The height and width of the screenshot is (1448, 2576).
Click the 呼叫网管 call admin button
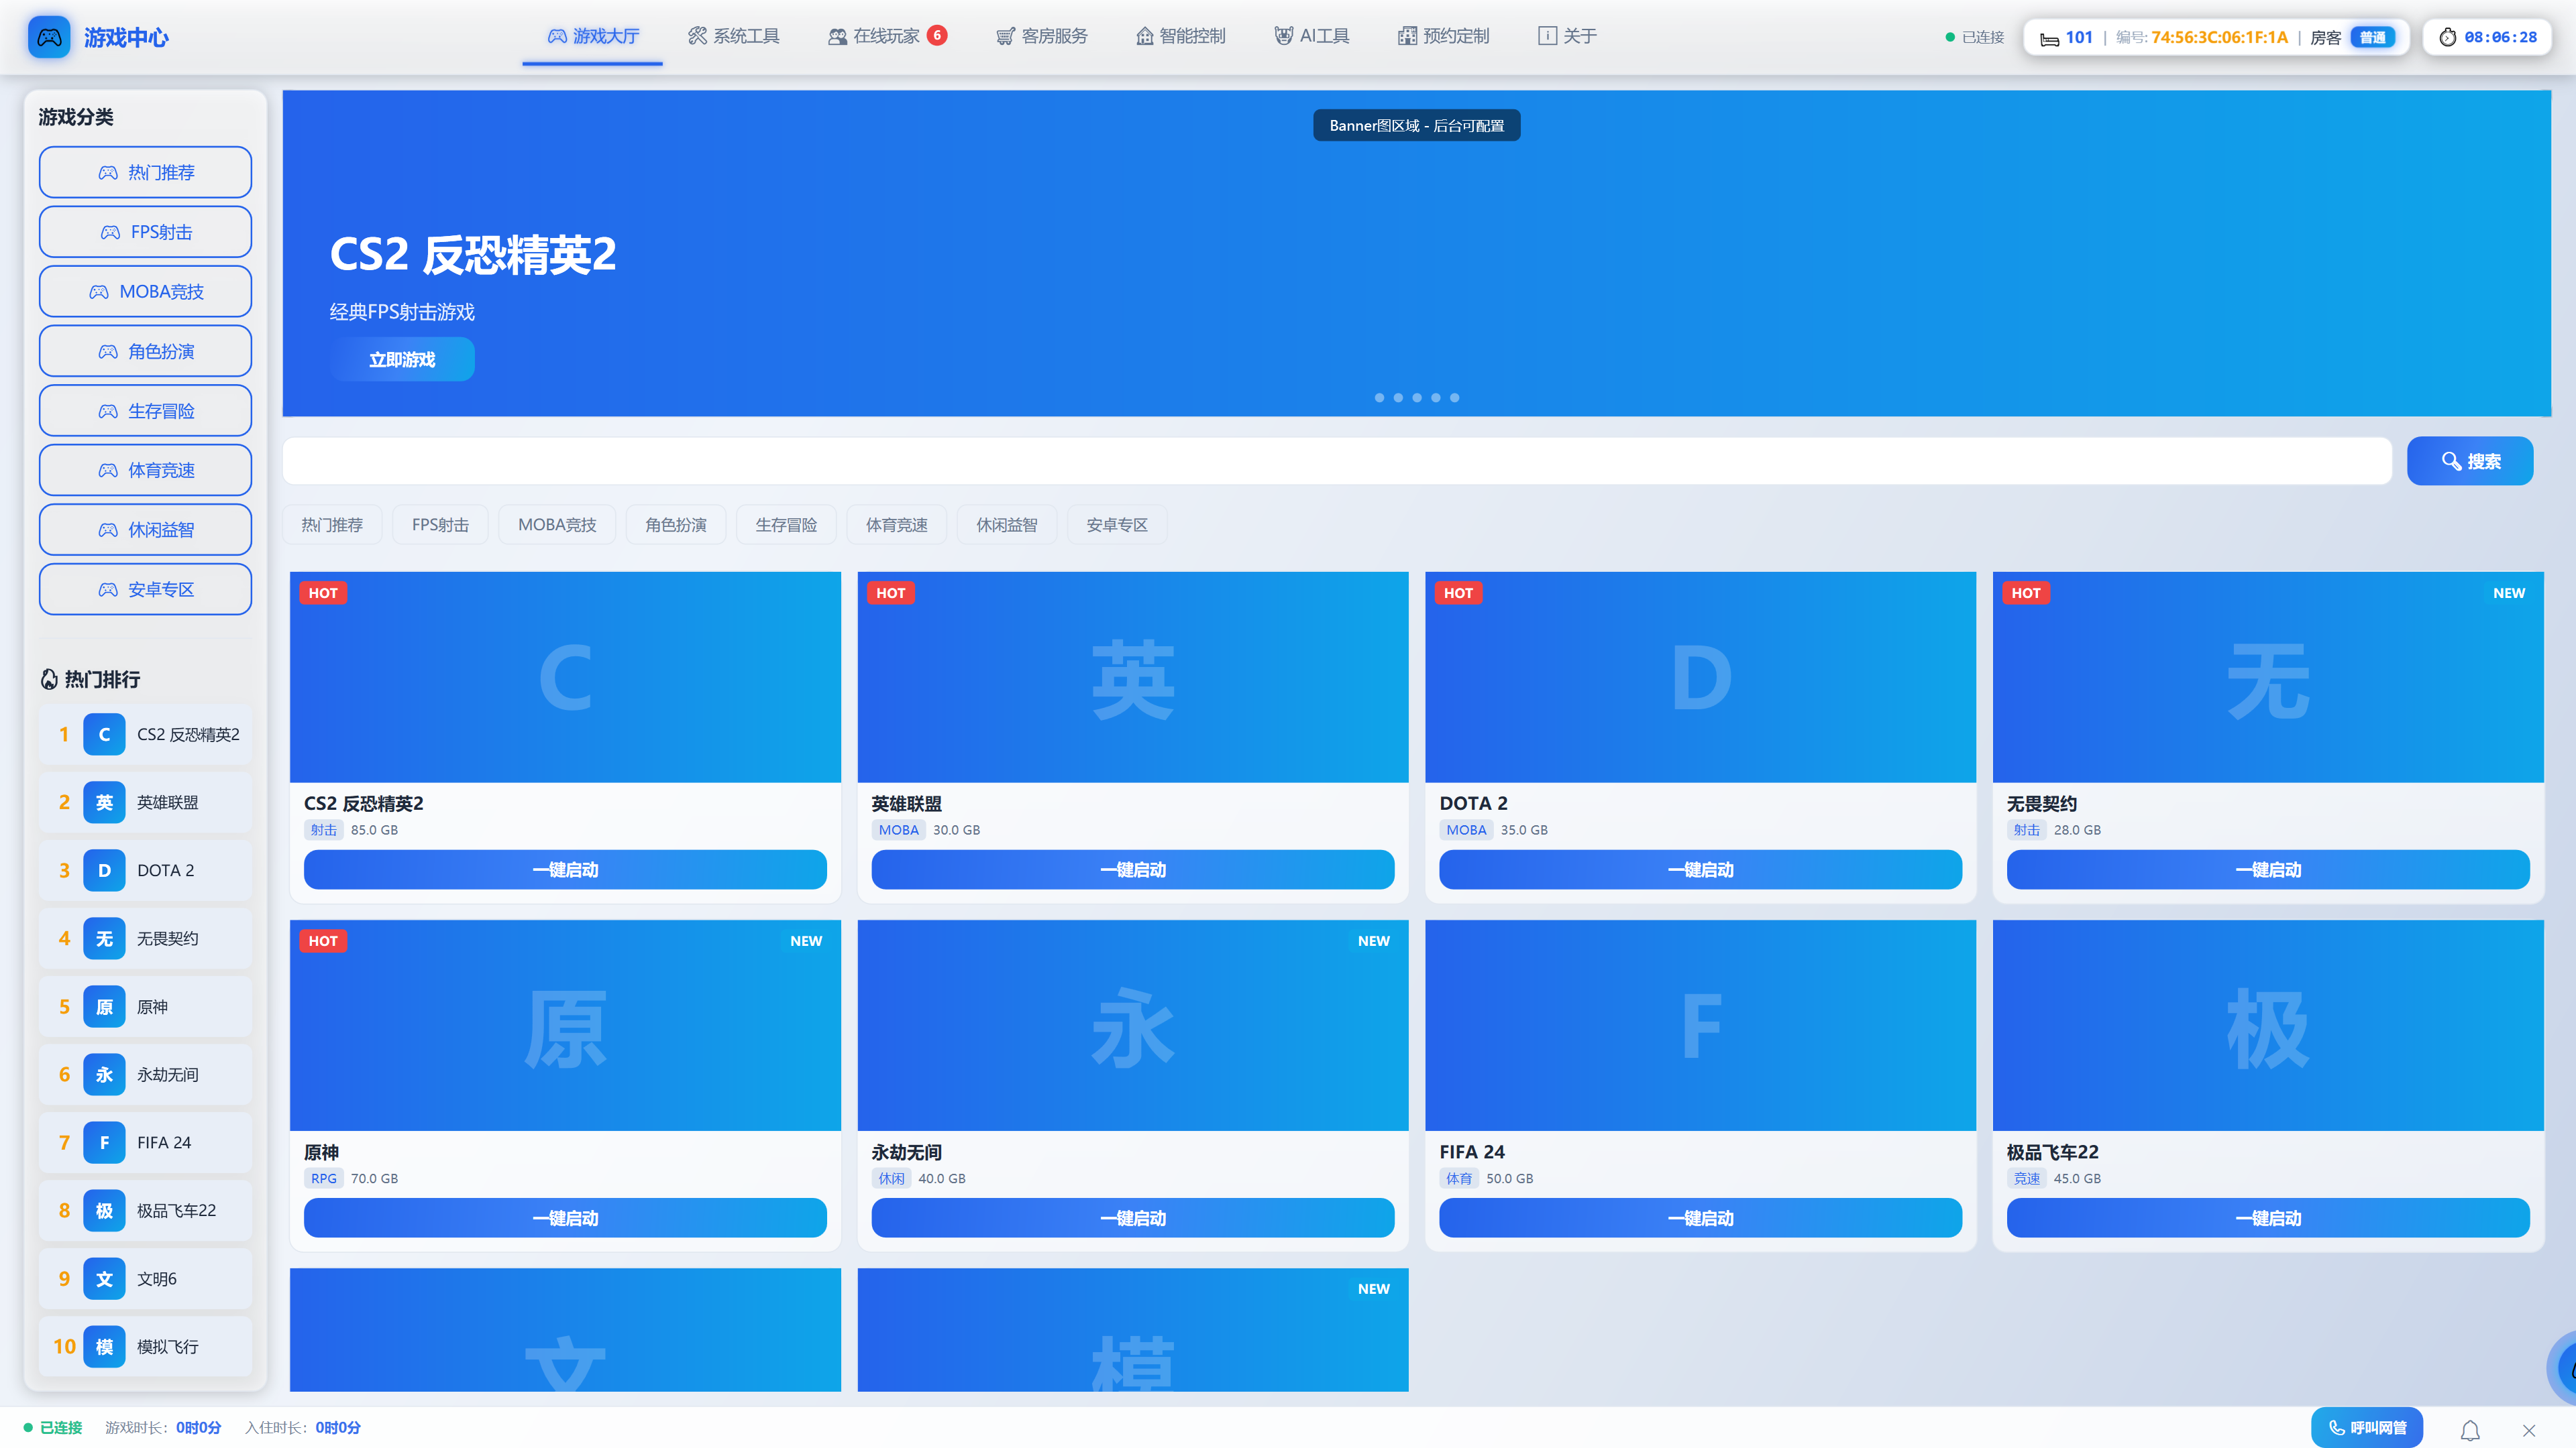[2367, 1428]
